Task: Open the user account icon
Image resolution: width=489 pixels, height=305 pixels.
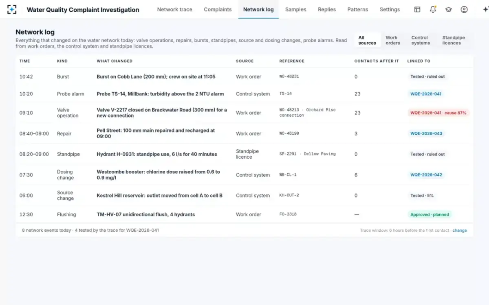Action: coord(464,9)
